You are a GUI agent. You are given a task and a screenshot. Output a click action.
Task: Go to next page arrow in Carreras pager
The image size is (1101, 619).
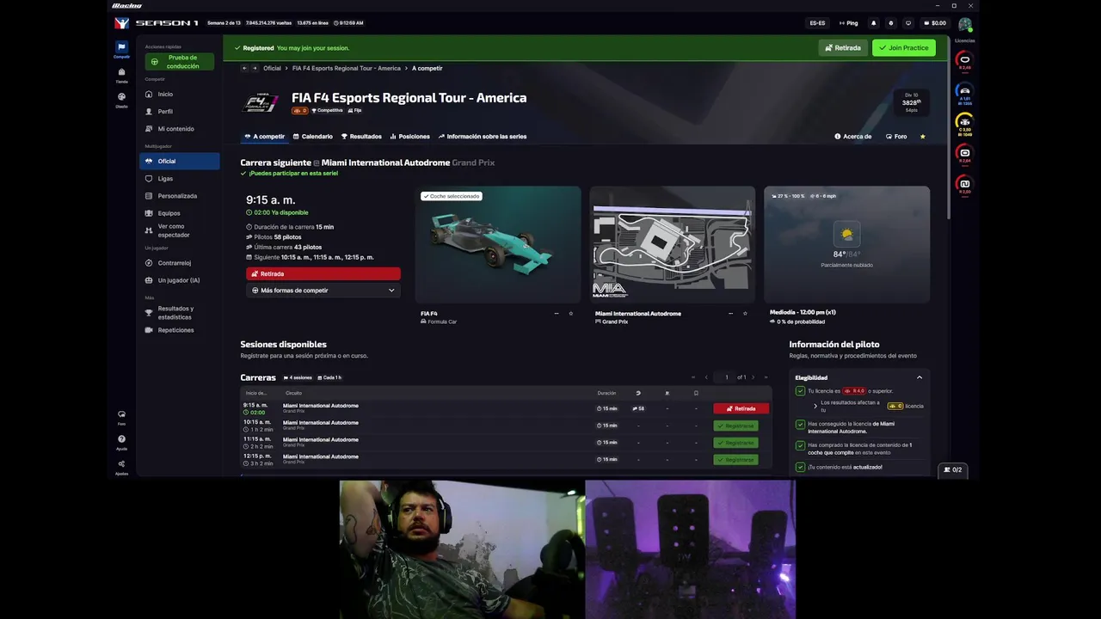[753, 377]
